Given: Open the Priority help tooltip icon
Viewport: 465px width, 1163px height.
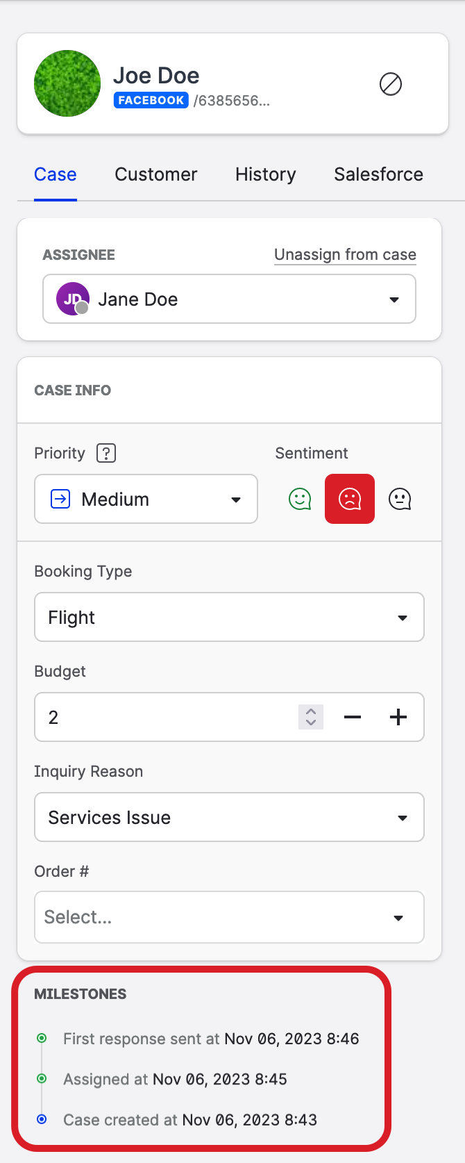Looking at the screenshot, I should click(x=105, y=453).
